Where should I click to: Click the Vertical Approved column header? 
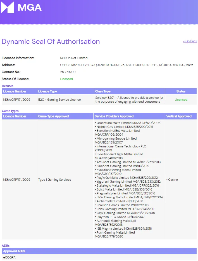coord(179,116)
